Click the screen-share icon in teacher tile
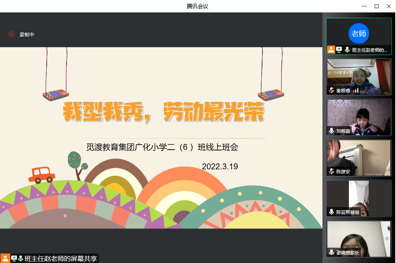The image size is (396, 263). pos(339,50)
